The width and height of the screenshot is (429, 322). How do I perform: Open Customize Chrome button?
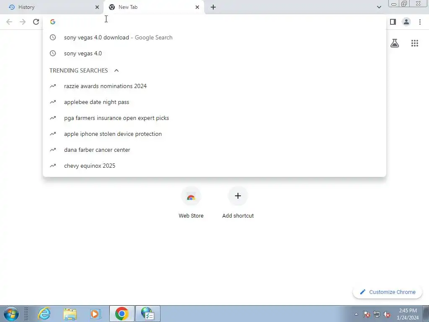tap(388, 292)
